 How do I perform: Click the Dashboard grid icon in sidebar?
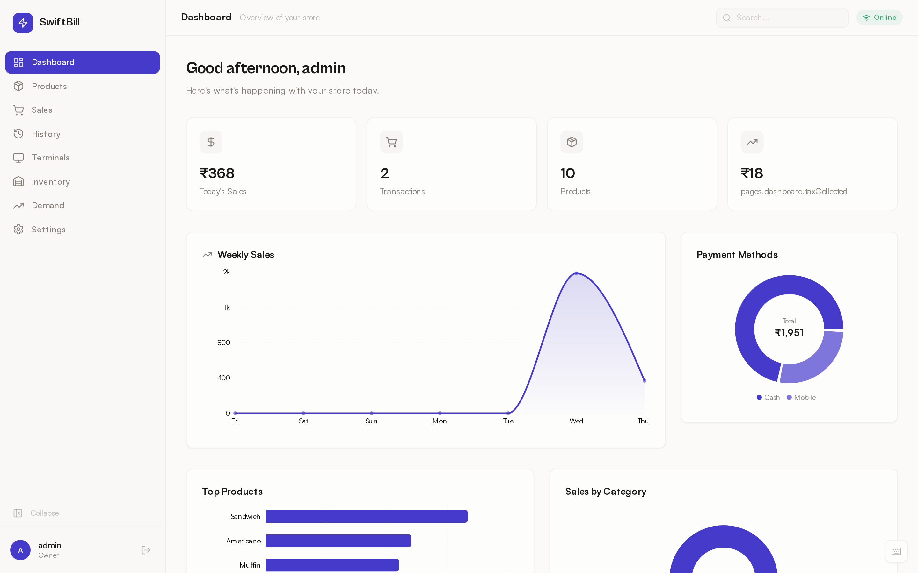(x=18, y=62)
